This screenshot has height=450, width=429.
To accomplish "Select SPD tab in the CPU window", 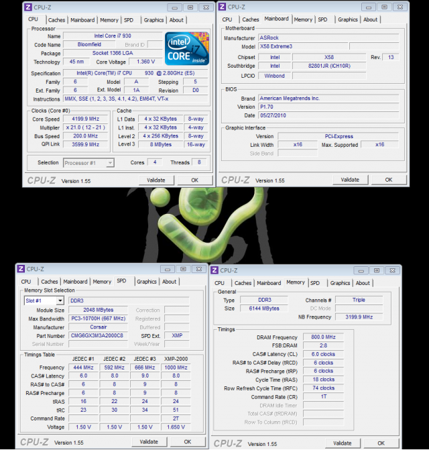I will tap(129, 20).
